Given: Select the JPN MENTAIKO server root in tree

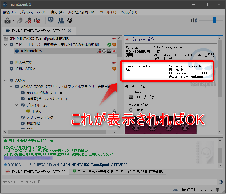Looking at the screenshot, I should [39, 38].
